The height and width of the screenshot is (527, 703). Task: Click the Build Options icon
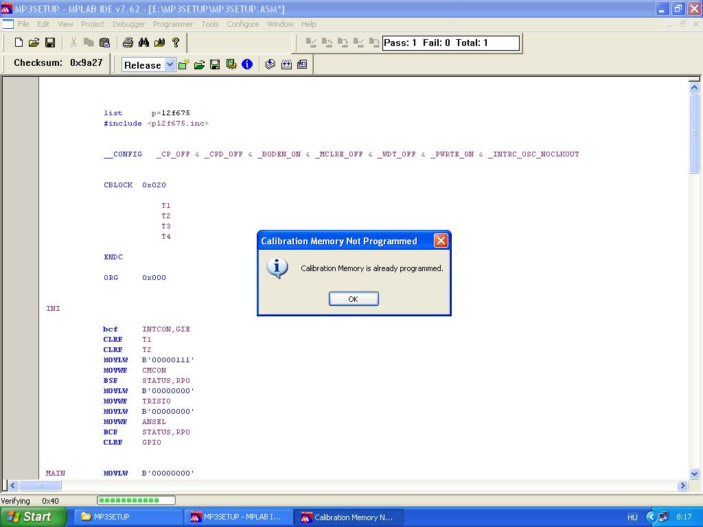click(231, 65)
